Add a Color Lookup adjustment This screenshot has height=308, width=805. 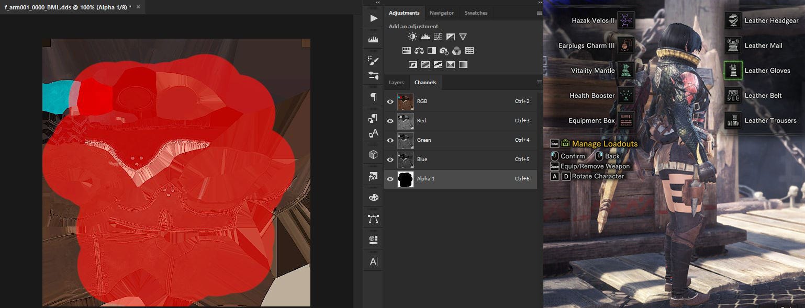click(469, 51)
